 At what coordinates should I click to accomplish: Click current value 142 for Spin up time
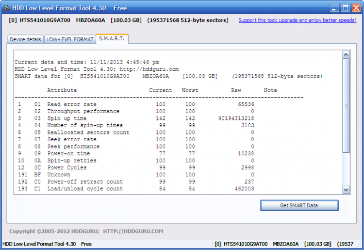click(161, 118)
